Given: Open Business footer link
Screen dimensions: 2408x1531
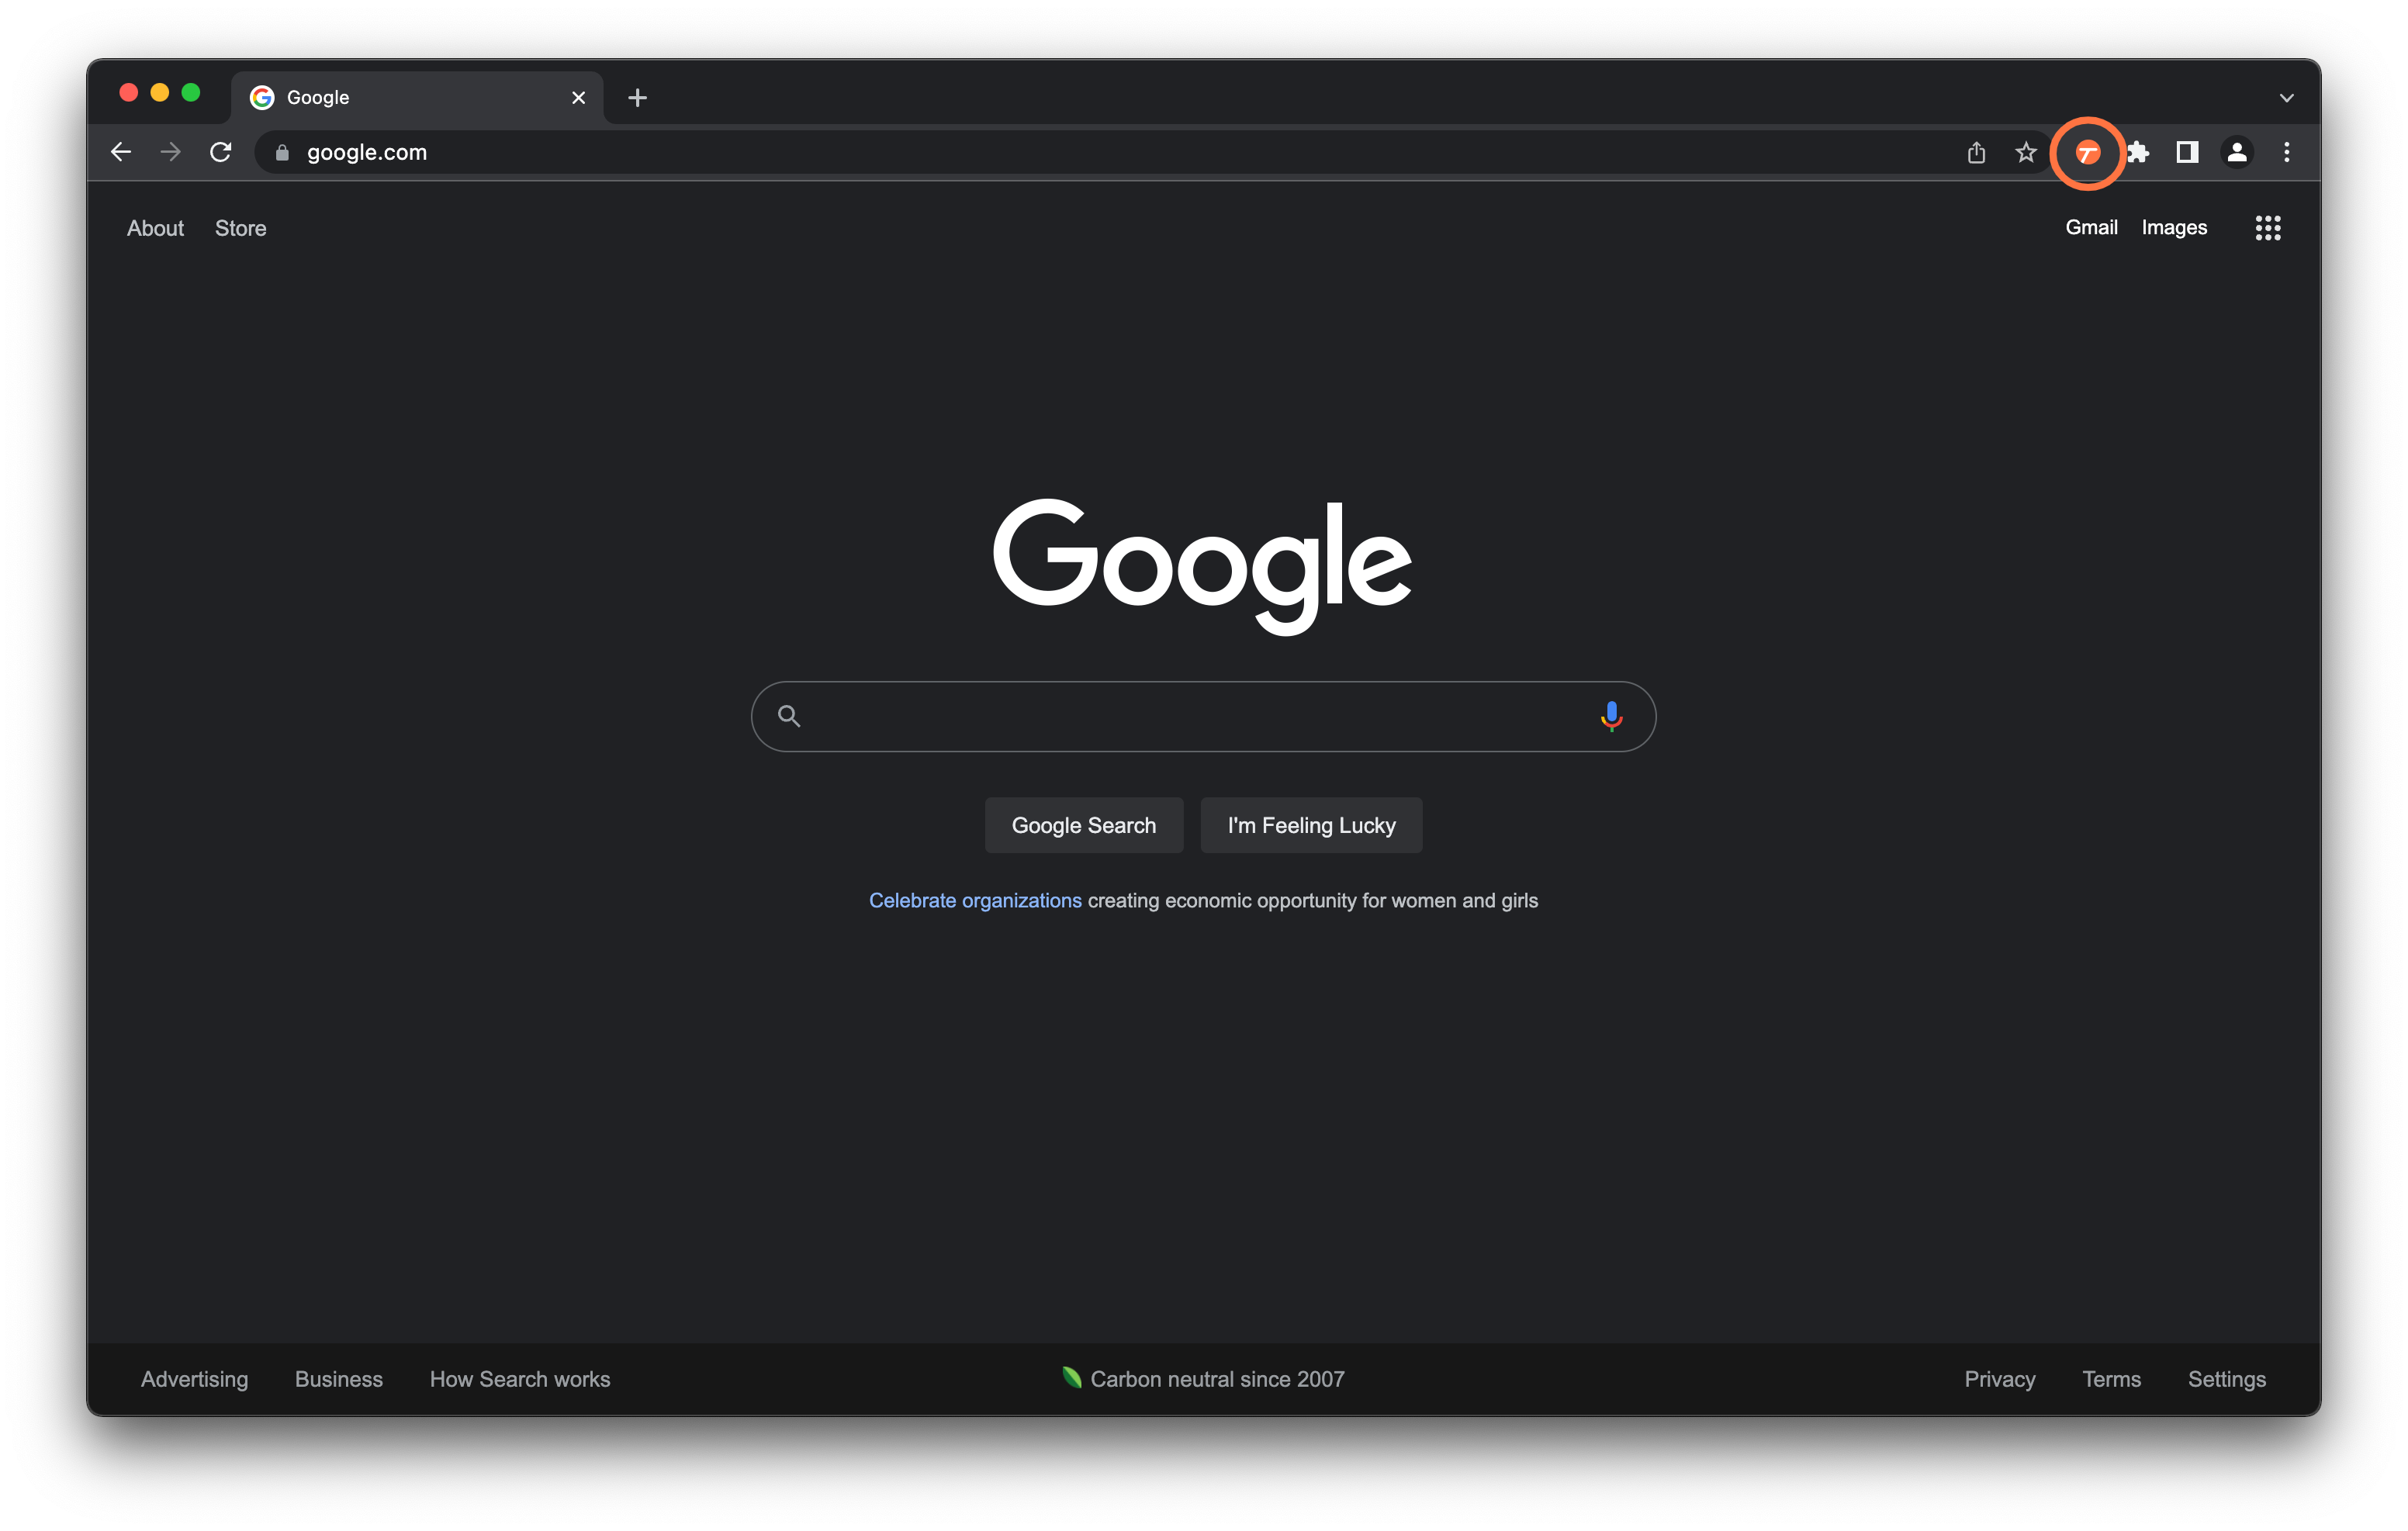Looking at the screenshot, I should 338,1379.
